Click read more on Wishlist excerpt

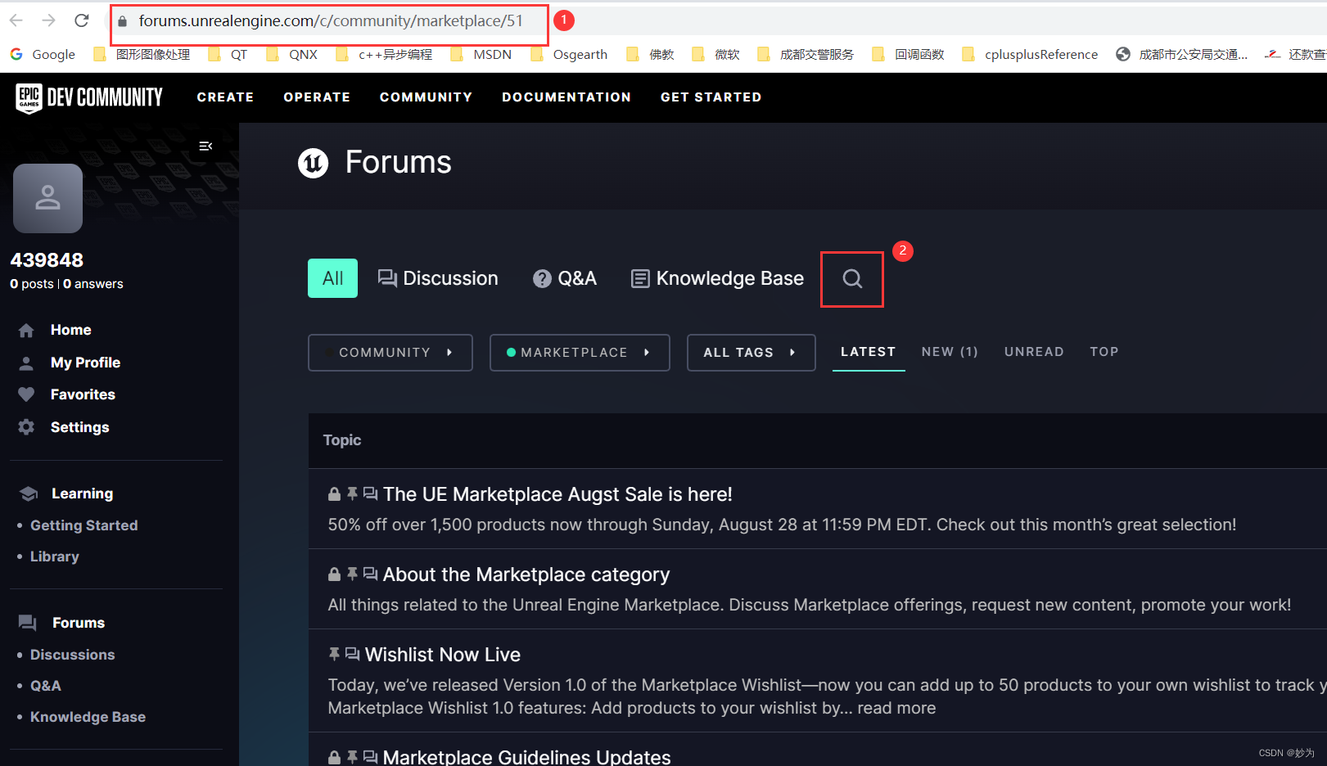click(896, 709)
